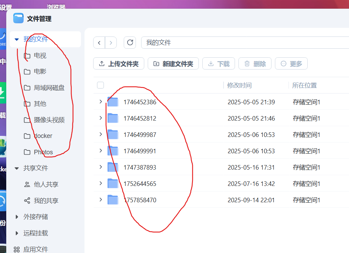Image resolution: width=349 pixels, height=253 pixels.
Task: Click the folder icon of 1757858470
Action: coord(113,199)
